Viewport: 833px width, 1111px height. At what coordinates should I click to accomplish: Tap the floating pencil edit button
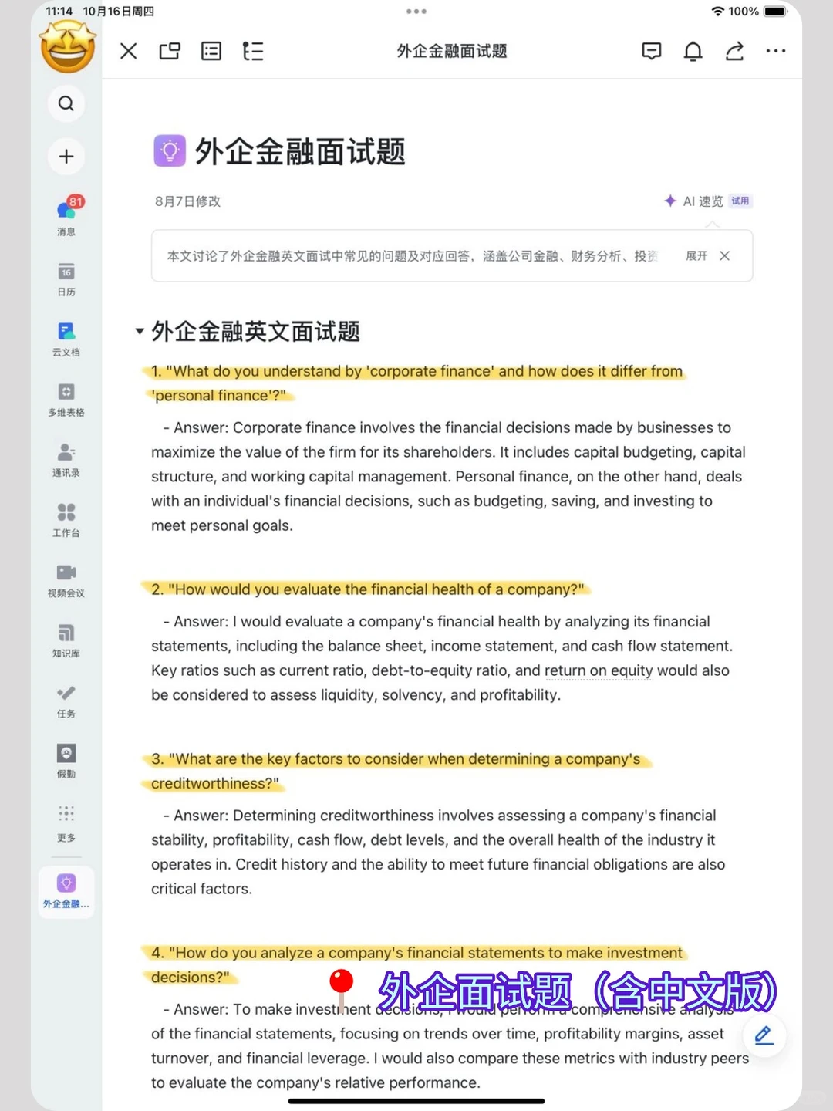pyautogui.click(x=763, y=1036)
